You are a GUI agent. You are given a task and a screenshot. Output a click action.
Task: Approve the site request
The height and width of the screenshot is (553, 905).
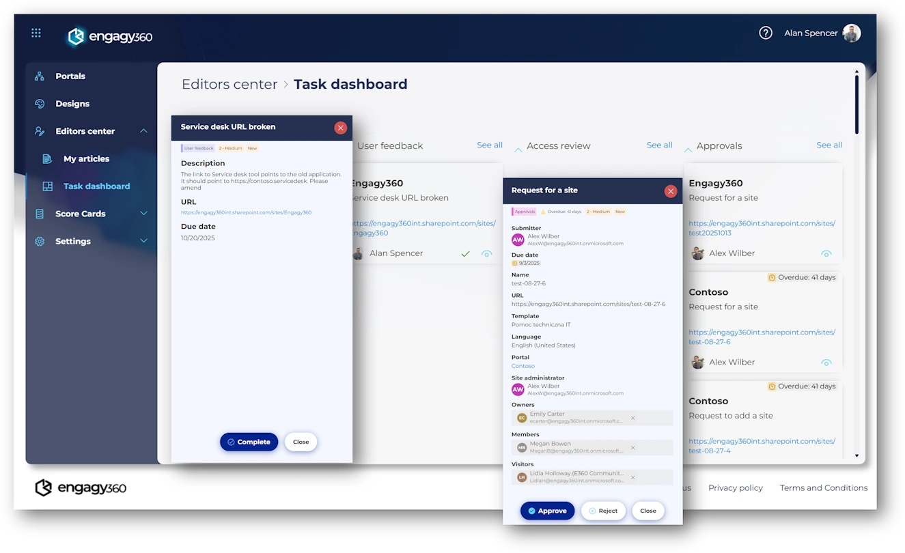coord(547,511)
